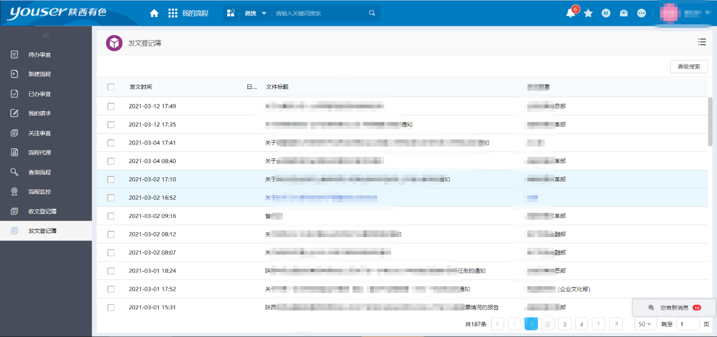717x337 pixels.
Task: Go to page 4
Action: pos(581,324)
